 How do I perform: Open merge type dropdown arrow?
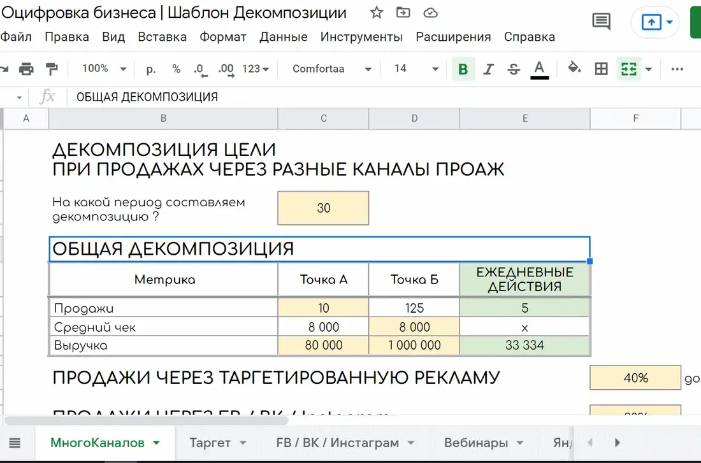[649, 69]
